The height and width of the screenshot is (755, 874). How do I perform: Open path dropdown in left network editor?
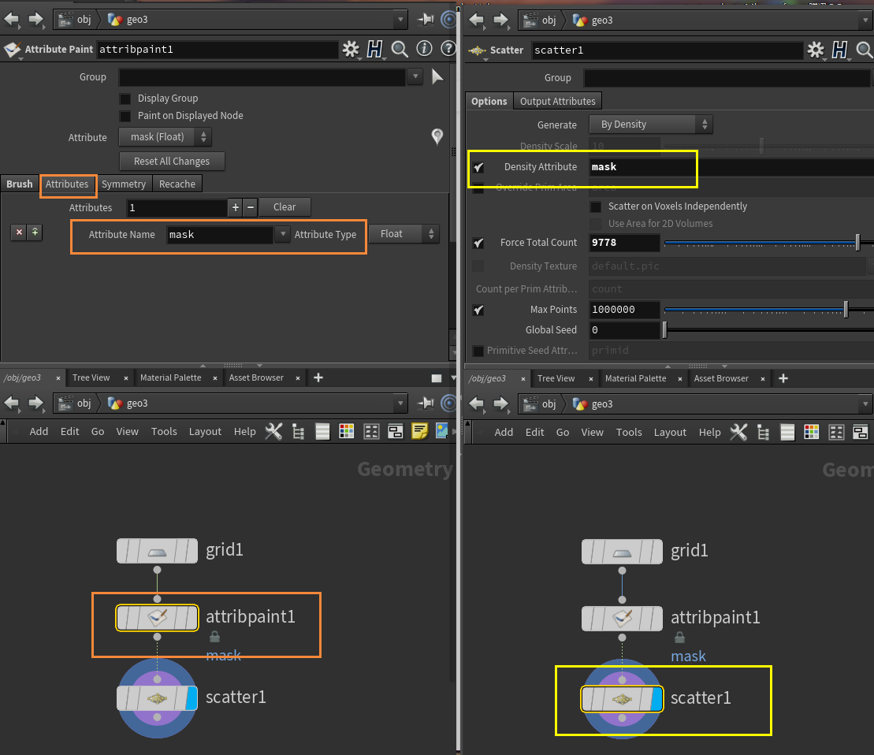[x=400, y=403]
